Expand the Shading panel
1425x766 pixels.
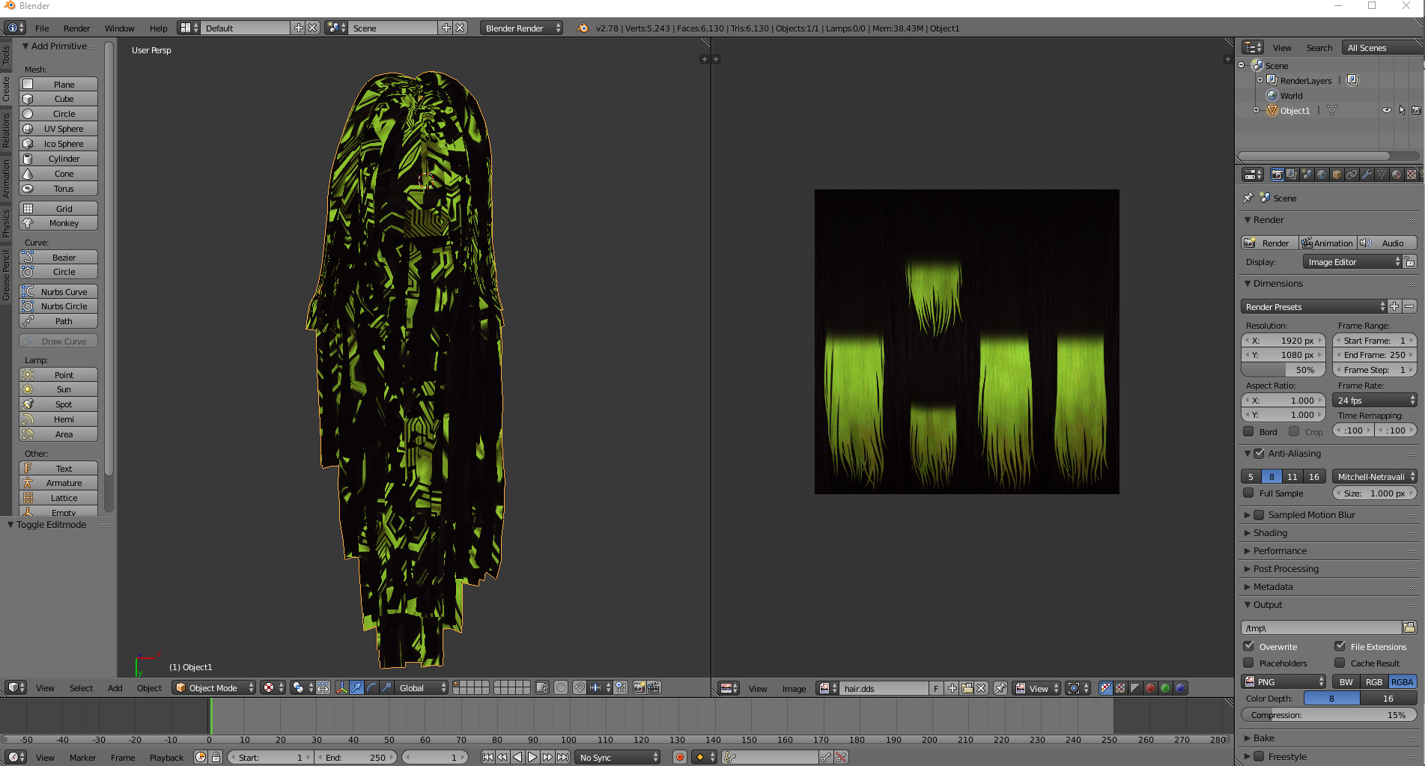point(1269,532)
